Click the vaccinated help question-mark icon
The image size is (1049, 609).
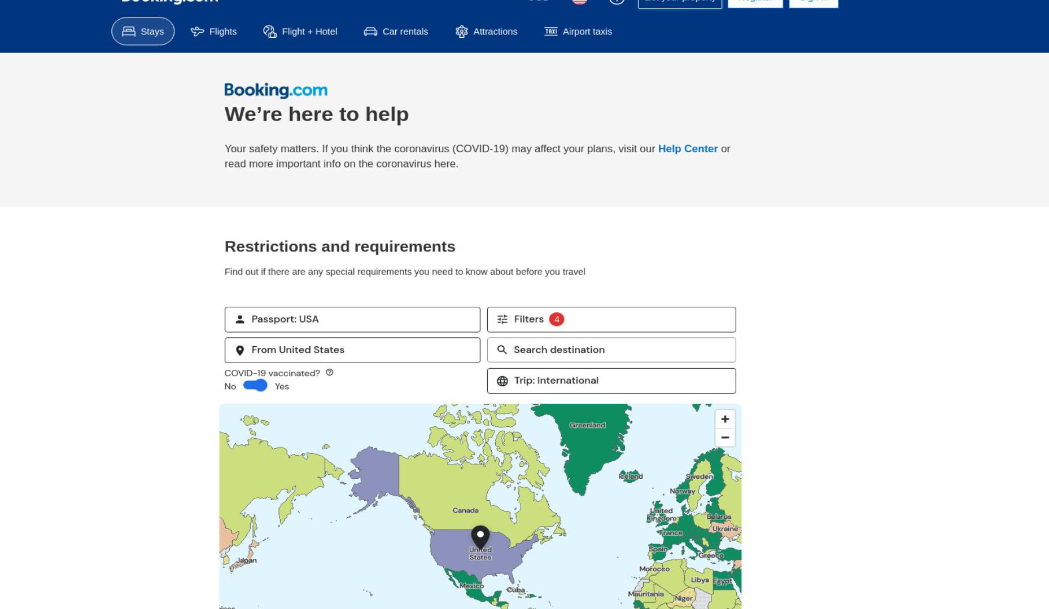coord(330,372)
